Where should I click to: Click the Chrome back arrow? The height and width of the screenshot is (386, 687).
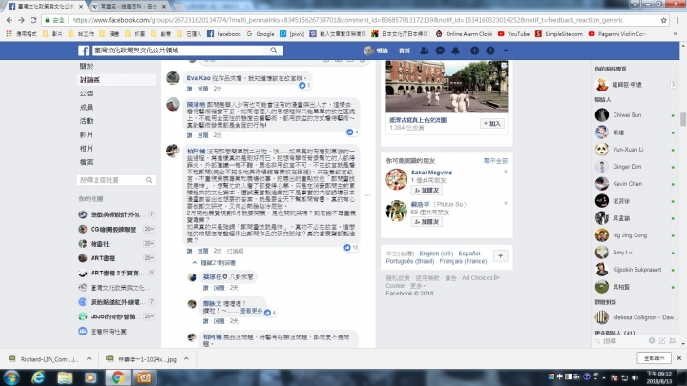click(x=10, y=20)
